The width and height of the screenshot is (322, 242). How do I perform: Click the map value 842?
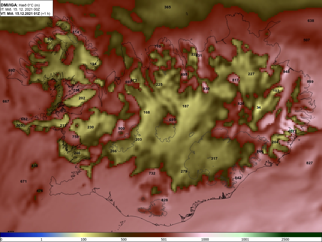pyautogui.click(x=238, y=178)
